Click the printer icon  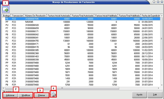click(x=53, y=94)
